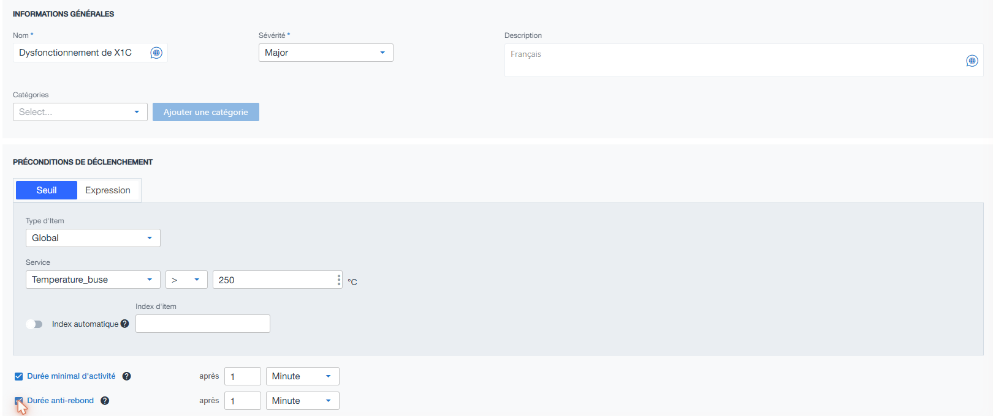The height and width of the screenshot is (416, 993).
Task: Switch to the Expression tab
Action: tap(108, 190)
